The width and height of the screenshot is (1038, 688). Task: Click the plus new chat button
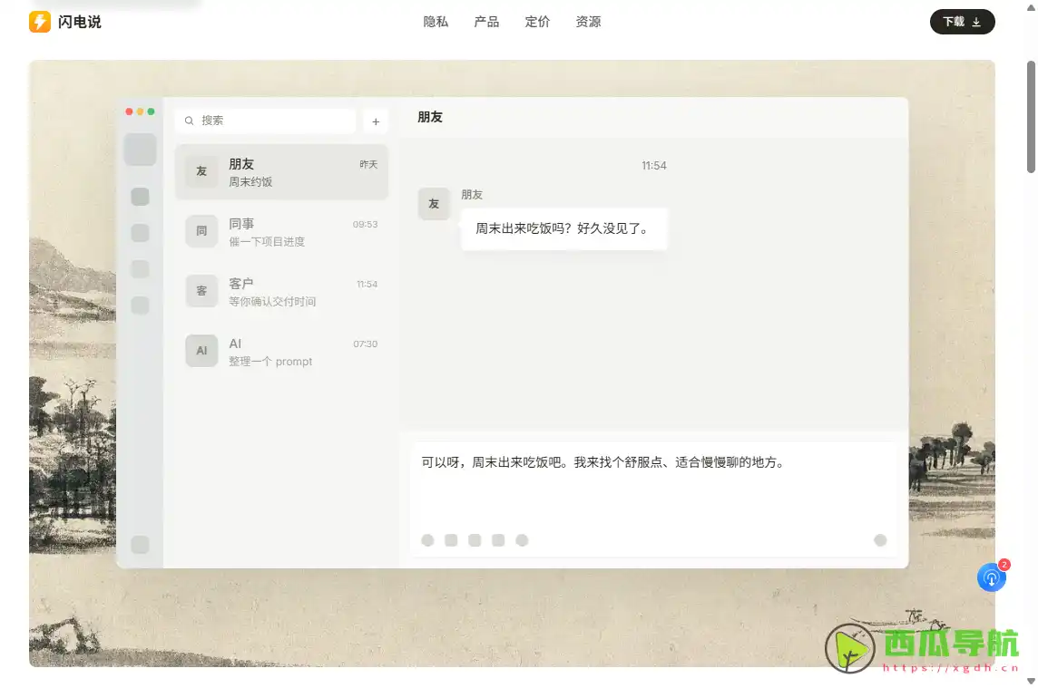pyautogui.click(x=376, y=121)
